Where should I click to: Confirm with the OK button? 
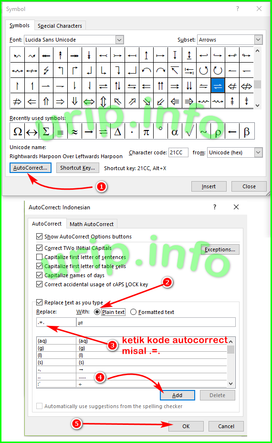click(x=186, y=426)
